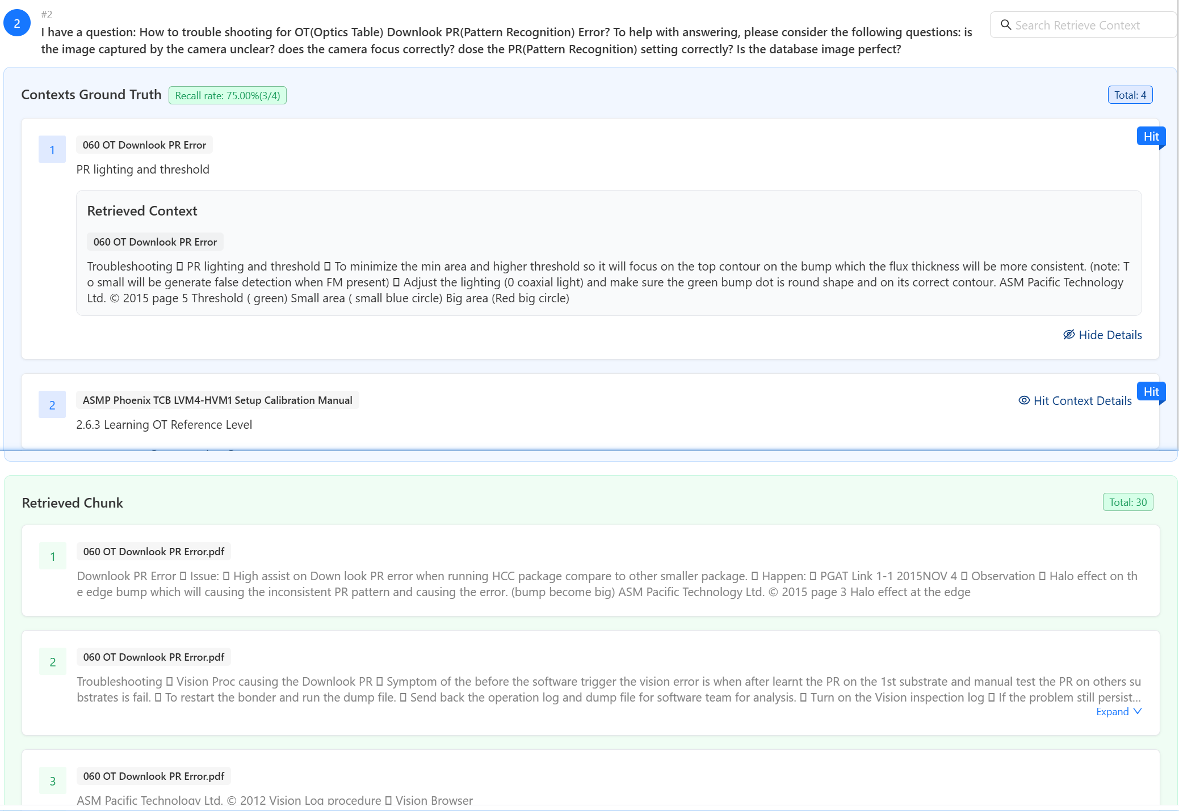
Task: Click the ASMP Phoenix TCB manual tag
Action: 217,400
